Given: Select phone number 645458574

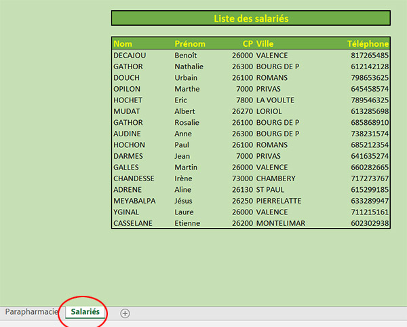Looking at the screenshot, I should (x=370, y=89).
